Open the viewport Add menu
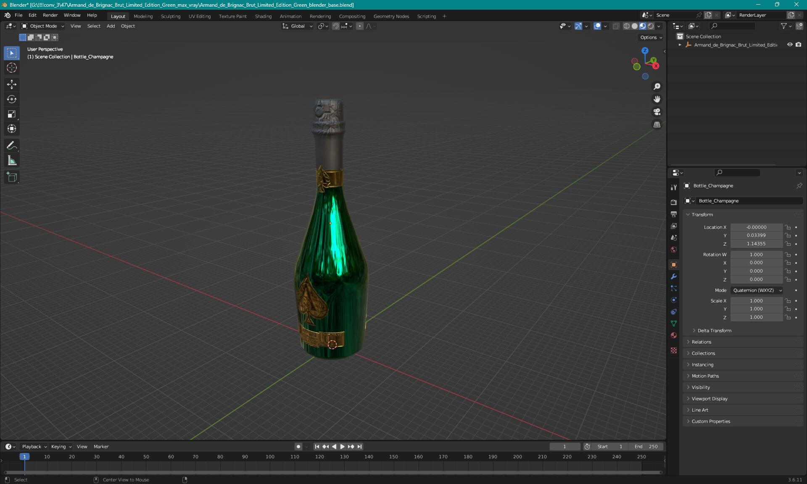807x484 pixels. click(x=111, y=26)
